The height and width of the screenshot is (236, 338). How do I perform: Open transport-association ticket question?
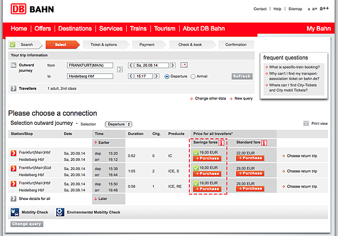[x=294, y=76]
